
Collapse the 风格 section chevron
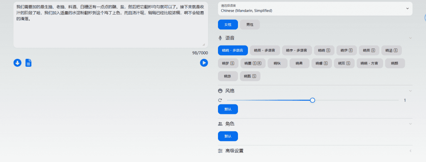(410, 91)
